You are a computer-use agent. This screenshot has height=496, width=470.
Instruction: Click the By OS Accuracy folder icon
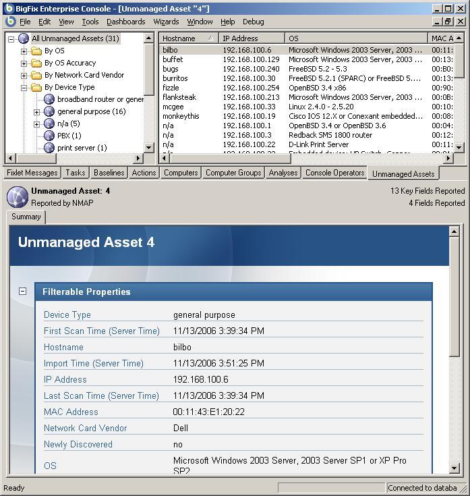[x=36, y=63]
